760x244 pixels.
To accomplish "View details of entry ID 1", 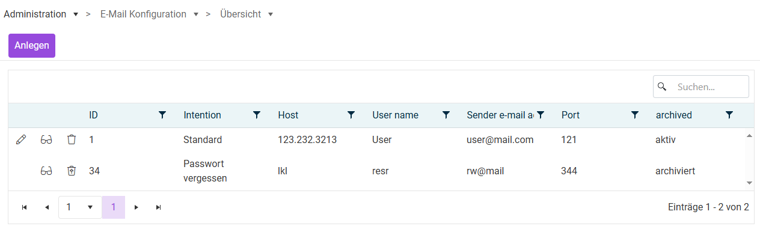I will pos(46,139).
